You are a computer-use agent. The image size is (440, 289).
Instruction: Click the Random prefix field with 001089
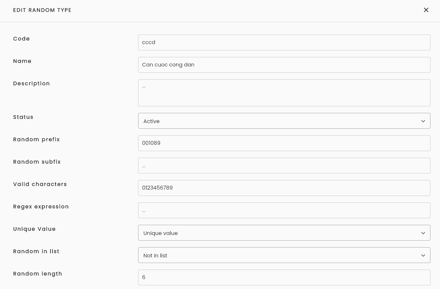click(x=284, y=143)
